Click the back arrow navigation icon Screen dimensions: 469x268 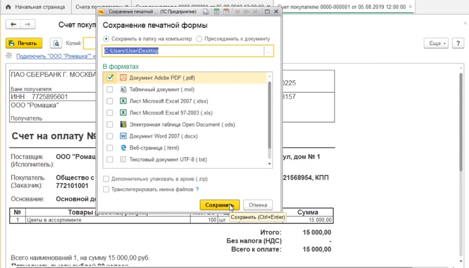pyautogui.click(x=14, y=25)
